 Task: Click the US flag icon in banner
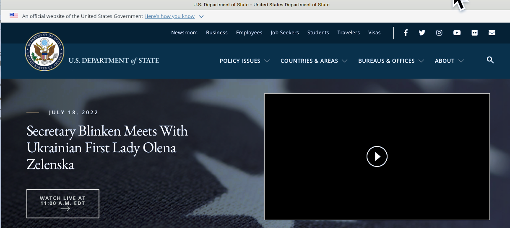point(14,16)
